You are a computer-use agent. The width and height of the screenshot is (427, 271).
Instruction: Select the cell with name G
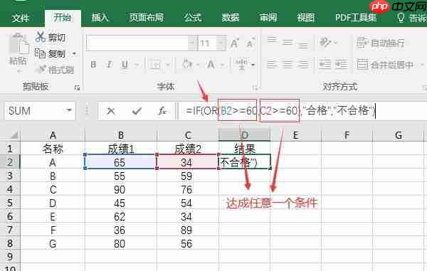coord(53,243)
